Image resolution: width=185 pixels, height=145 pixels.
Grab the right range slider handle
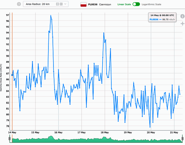pyautogui.click(x=182, y=139)
